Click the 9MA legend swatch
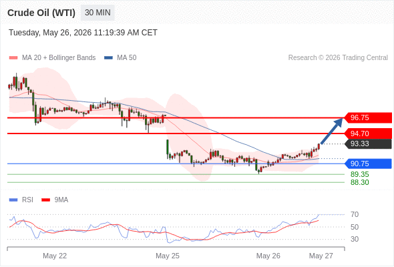 [x=45, y=200]
